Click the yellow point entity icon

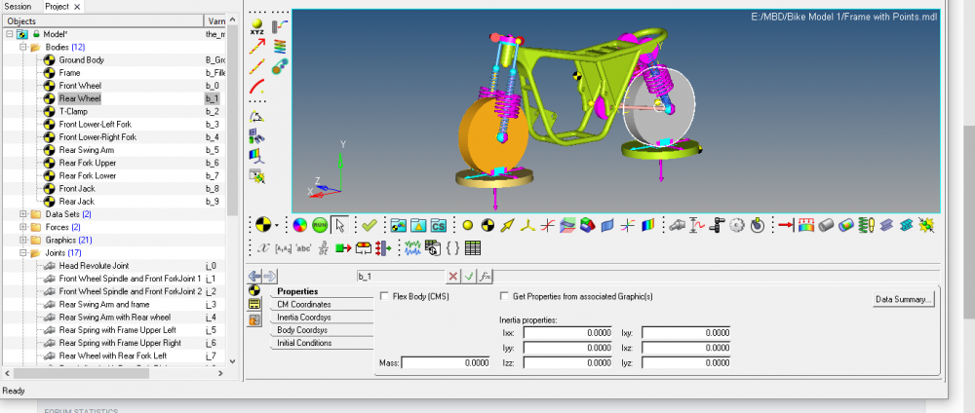coord(468,225)
